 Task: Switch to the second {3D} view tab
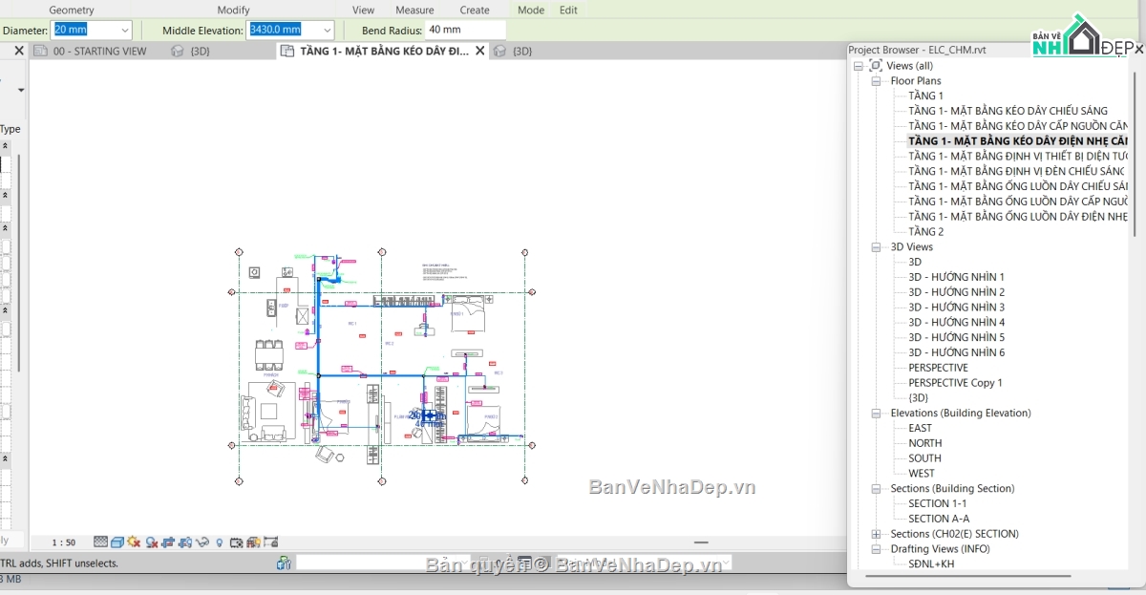[x=522, y=51]
